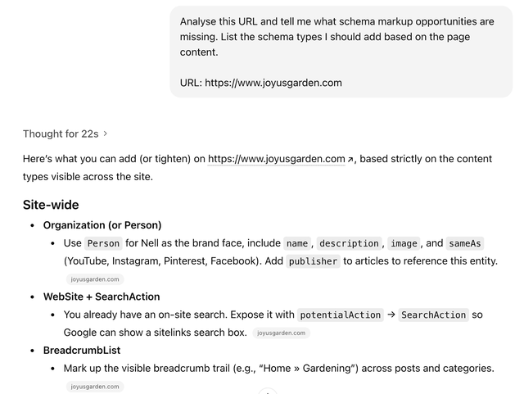Click the 'potentialAction' inline code chip

[x=340, y=315]
